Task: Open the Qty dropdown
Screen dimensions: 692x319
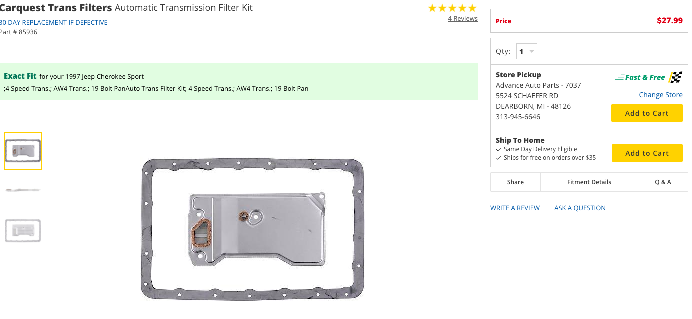Action: click(526, 51)
